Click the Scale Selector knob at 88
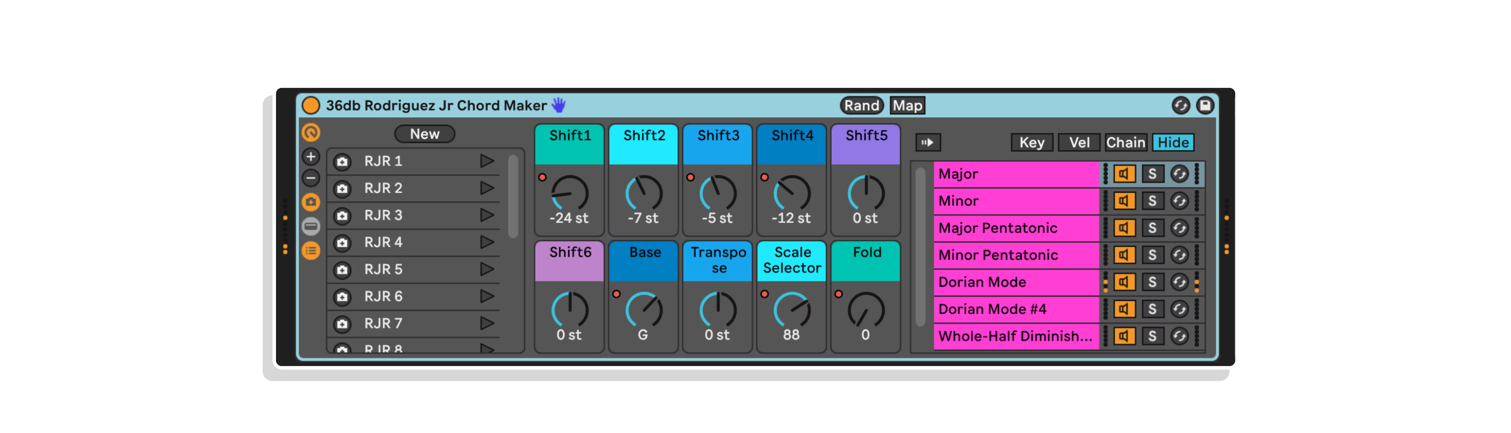Image resolution: width=1511 pixels, height=433 pixels. tap(792, 310)
